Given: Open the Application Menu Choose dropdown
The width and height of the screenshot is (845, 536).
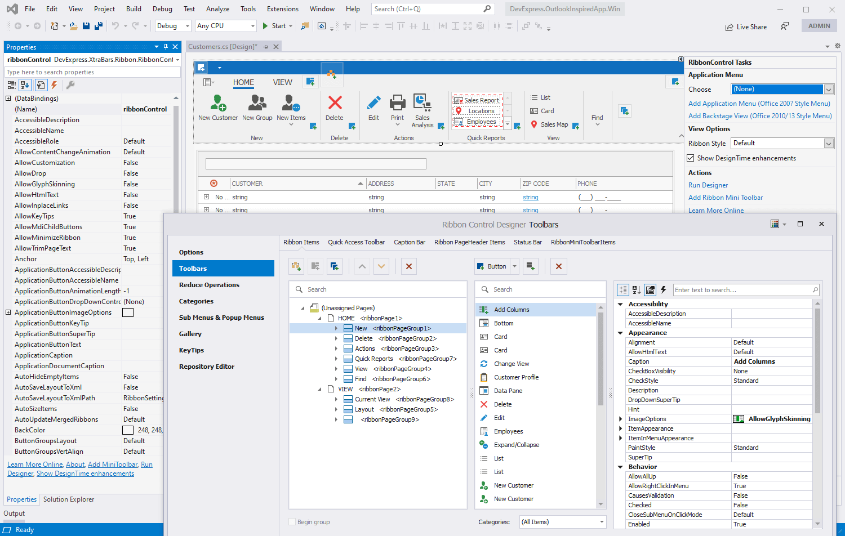Looking at the screenshot, I should (x=828, y=89).
